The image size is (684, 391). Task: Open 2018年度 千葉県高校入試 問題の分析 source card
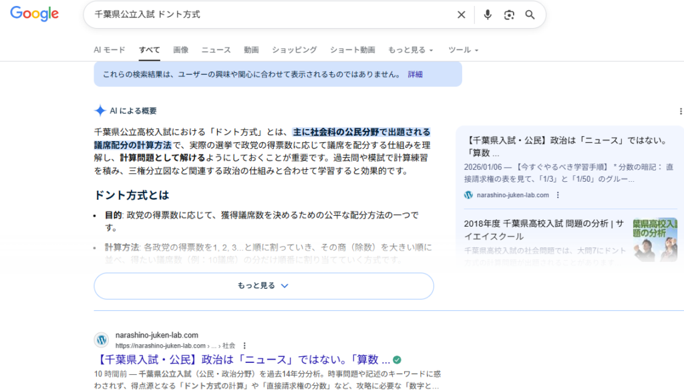[x=544, y=230]
